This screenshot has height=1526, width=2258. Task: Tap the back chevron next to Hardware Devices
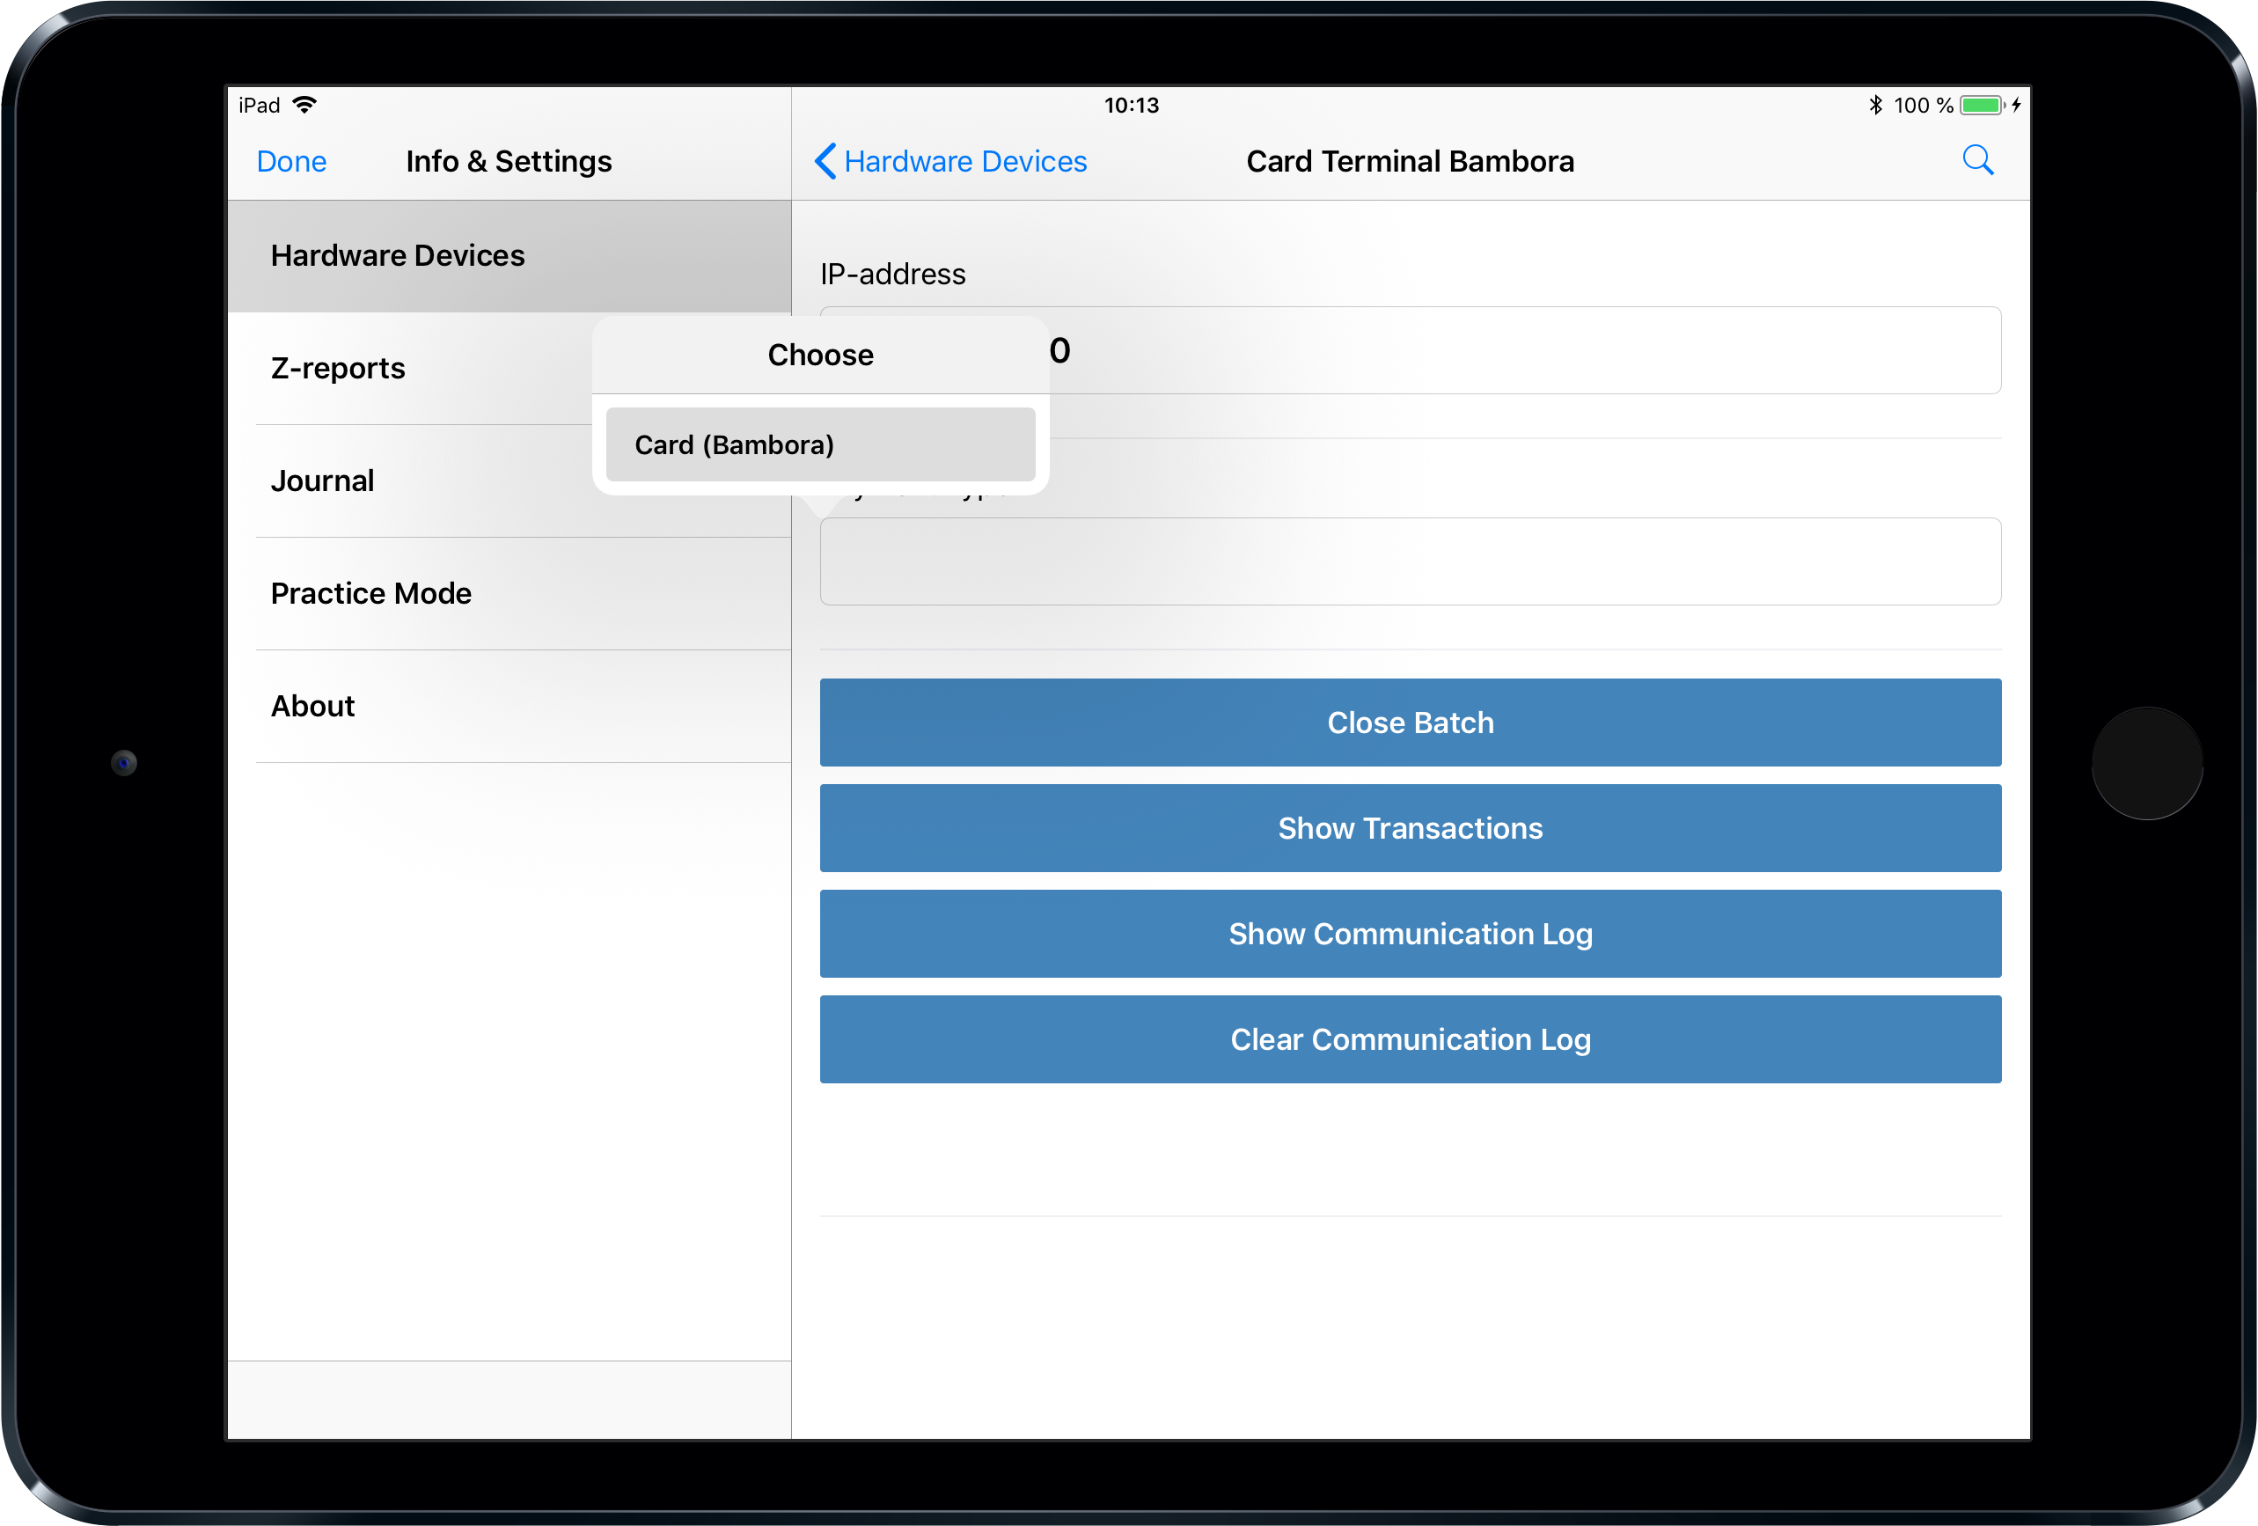(825, 161)
